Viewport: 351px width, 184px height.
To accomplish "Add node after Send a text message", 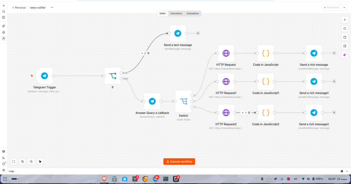I will point(198,33).
